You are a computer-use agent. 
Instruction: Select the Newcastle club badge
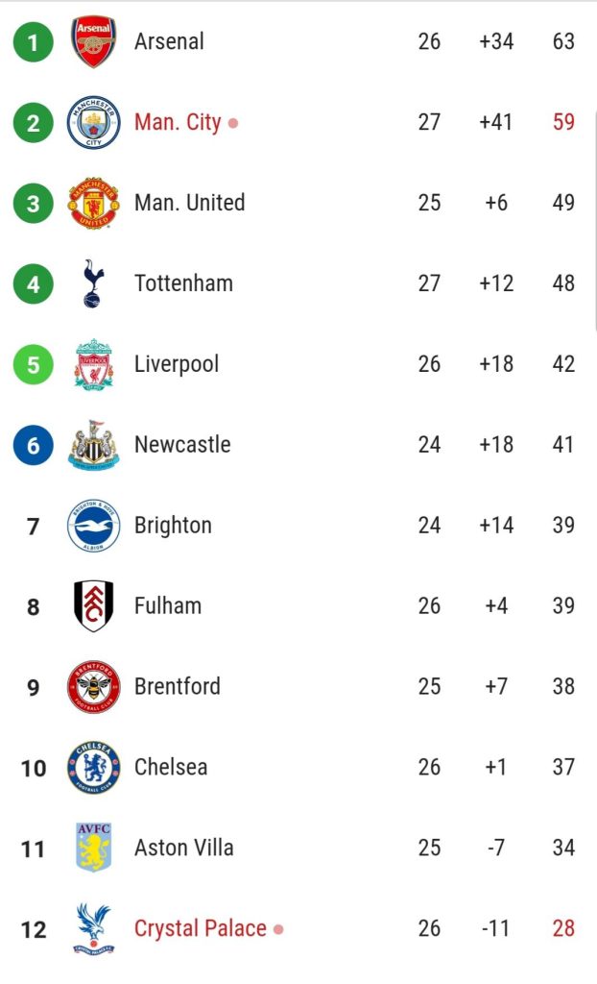[91, 445]
